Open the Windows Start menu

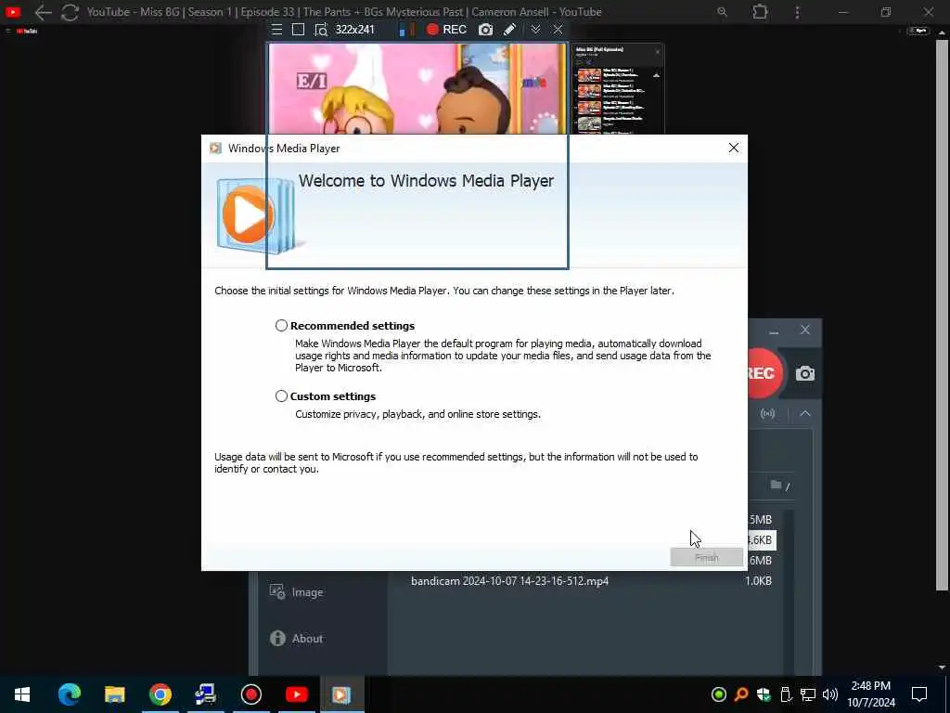click(22, 694)
